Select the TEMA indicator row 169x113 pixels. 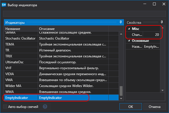(61, 44)
